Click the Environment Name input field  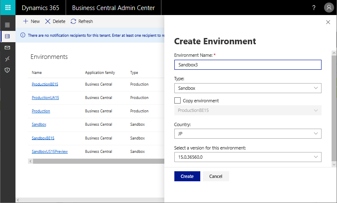pos(248,65)
